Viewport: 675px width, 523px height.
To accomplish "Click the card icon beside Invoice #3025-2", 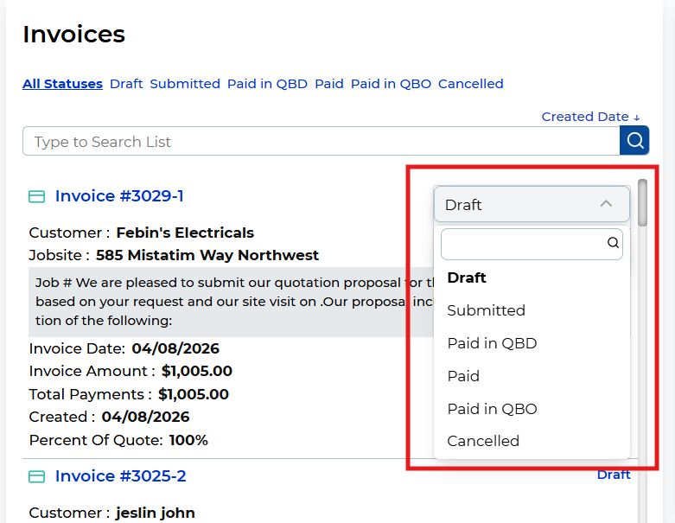I will 37,477.
